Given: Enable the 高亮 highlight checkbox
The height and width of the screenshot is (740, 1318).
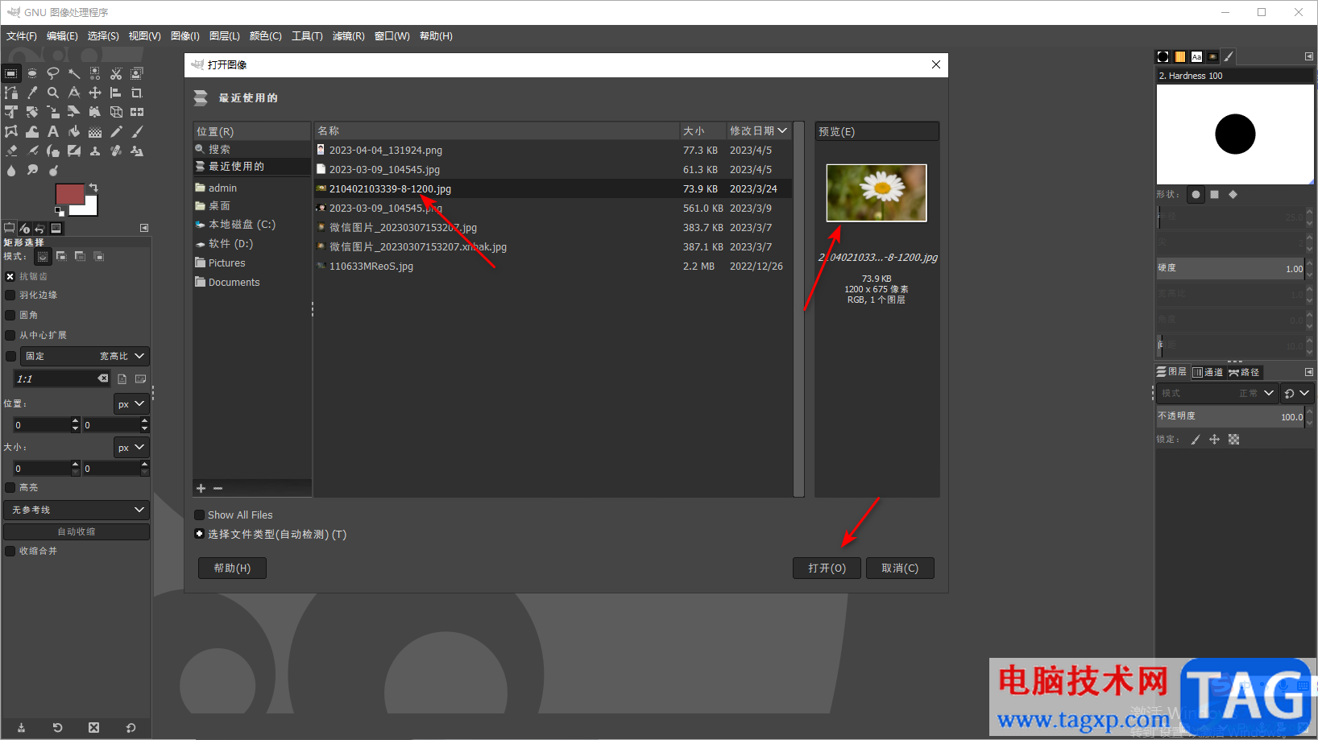Looking at the screenshot, I should (x=10, y=487).
